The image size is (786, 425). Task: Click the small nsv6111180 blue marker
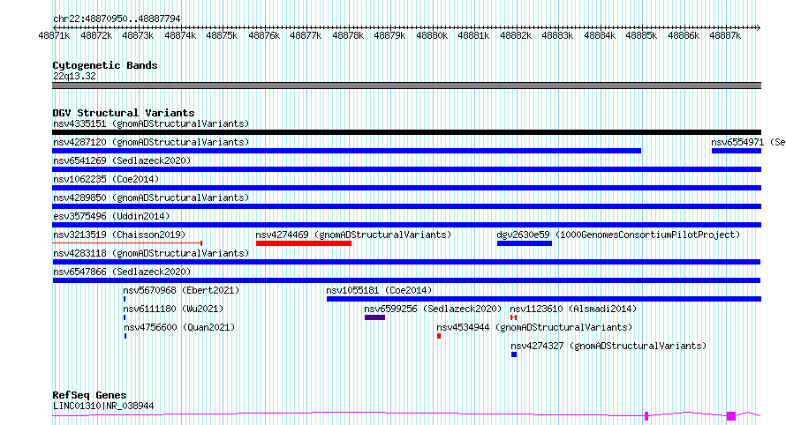click(125, 317)
